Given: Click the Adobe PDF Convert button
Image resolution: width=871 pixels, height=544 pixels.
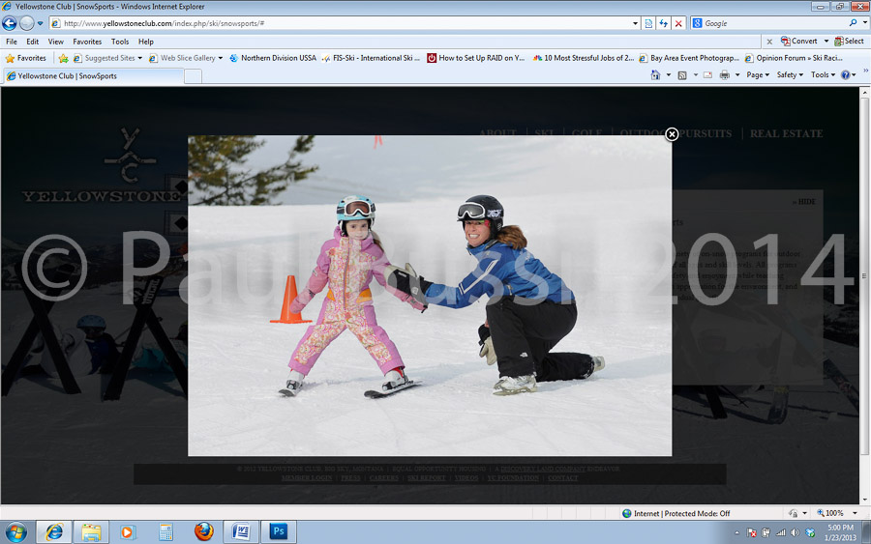Looking at the screenshot, I should point(798,41).
